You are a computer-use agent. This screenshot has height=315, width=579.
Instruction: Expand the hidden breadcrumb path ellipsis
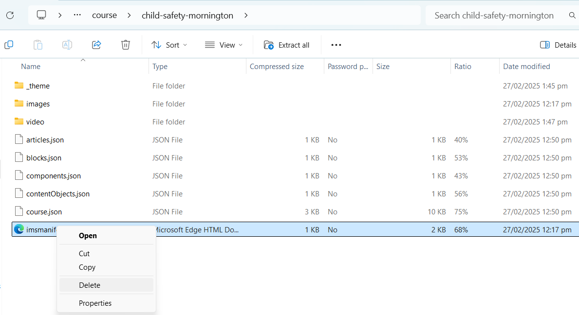point(77,15)
